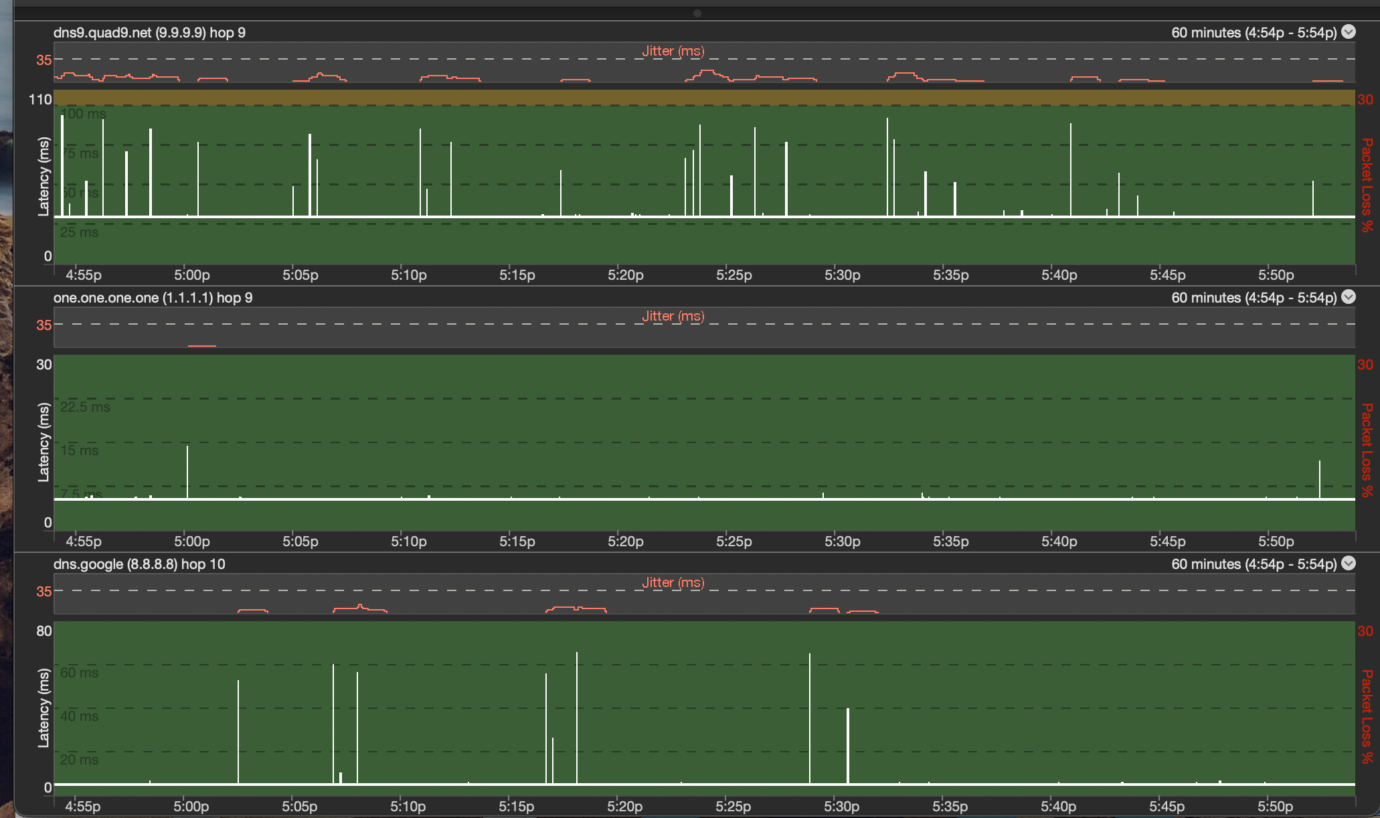1380x818 pixels.
Task: Click the splitter handle dot above the graphs
Action: tap(697, 13)
